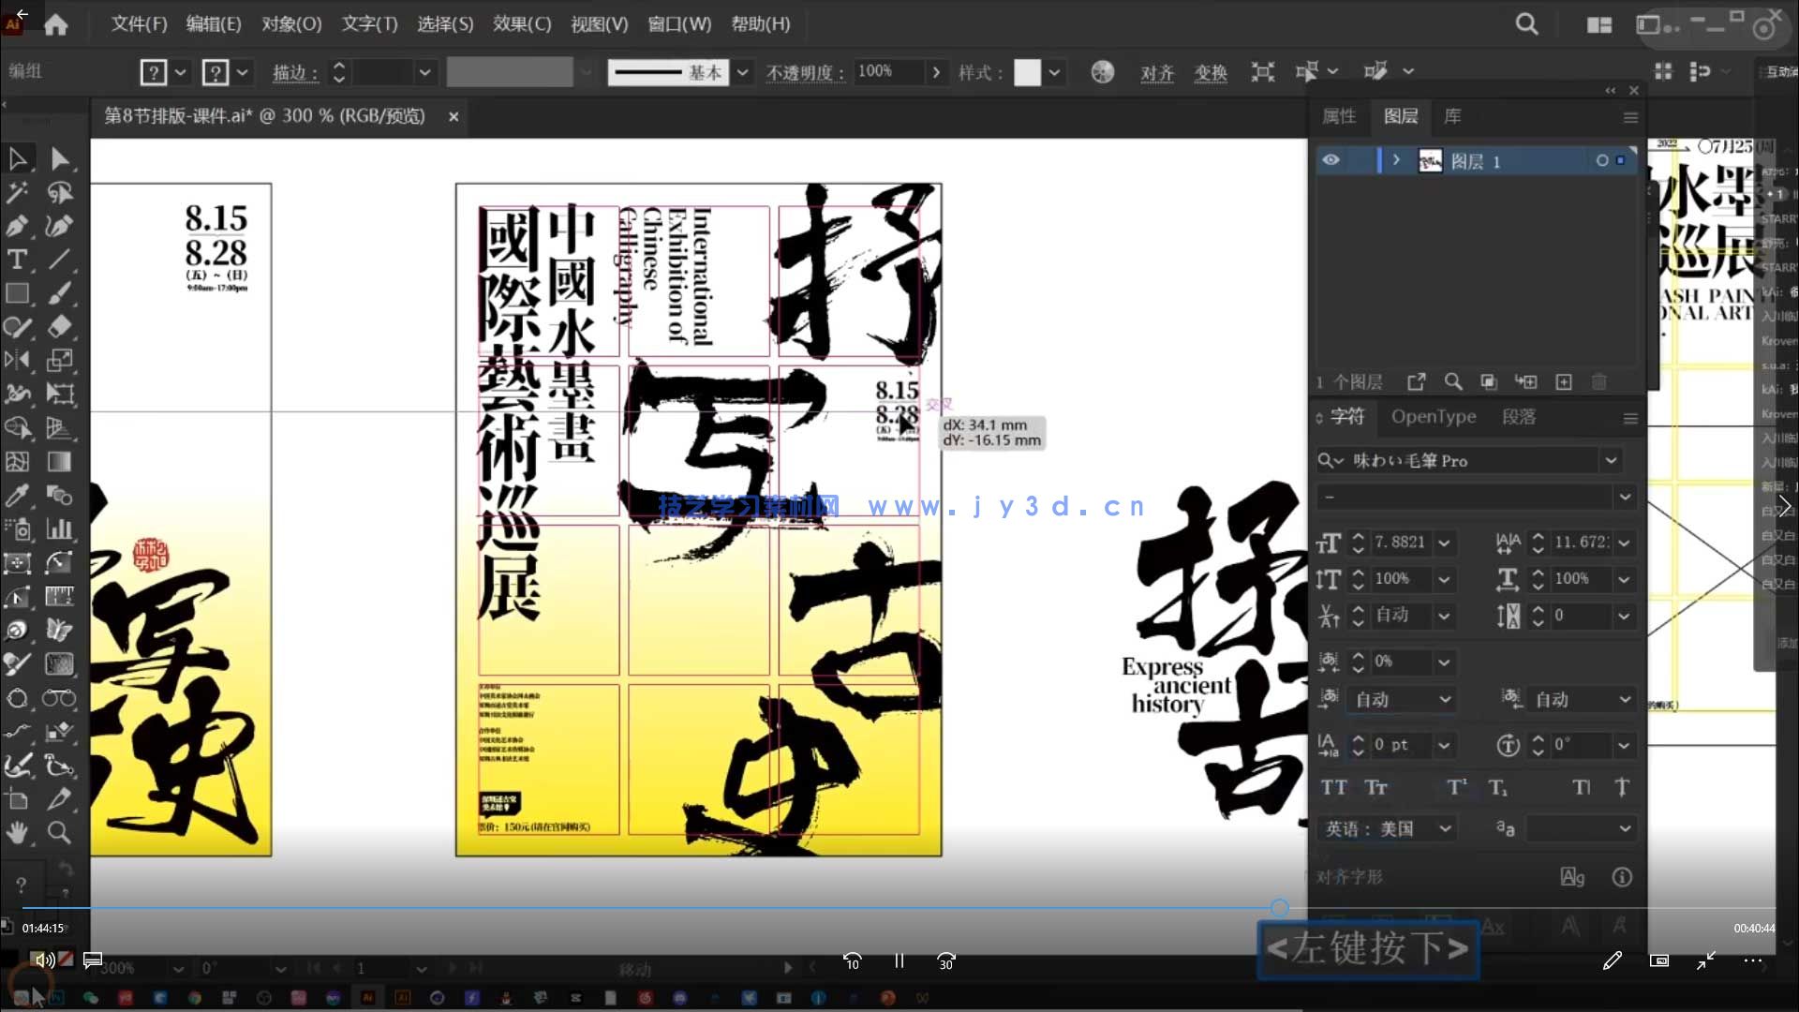Open the Gradient tool
The width and height of the screenshot is (1799, 1012).
(x=59, y=462)
